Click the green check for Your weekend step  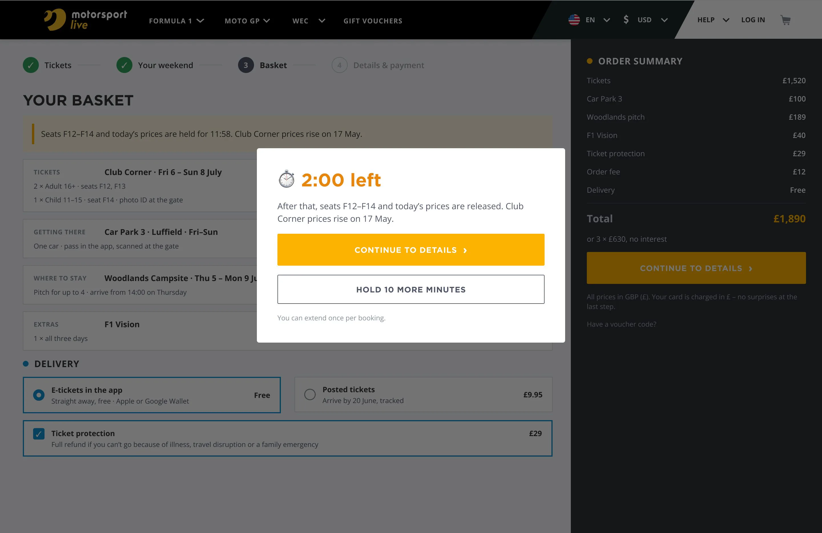pos(124,65)
